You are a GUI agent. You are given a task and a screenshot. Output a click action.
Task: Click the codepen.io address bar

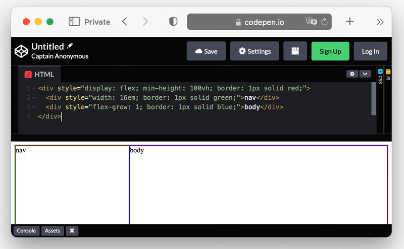[x=259, y=22]
